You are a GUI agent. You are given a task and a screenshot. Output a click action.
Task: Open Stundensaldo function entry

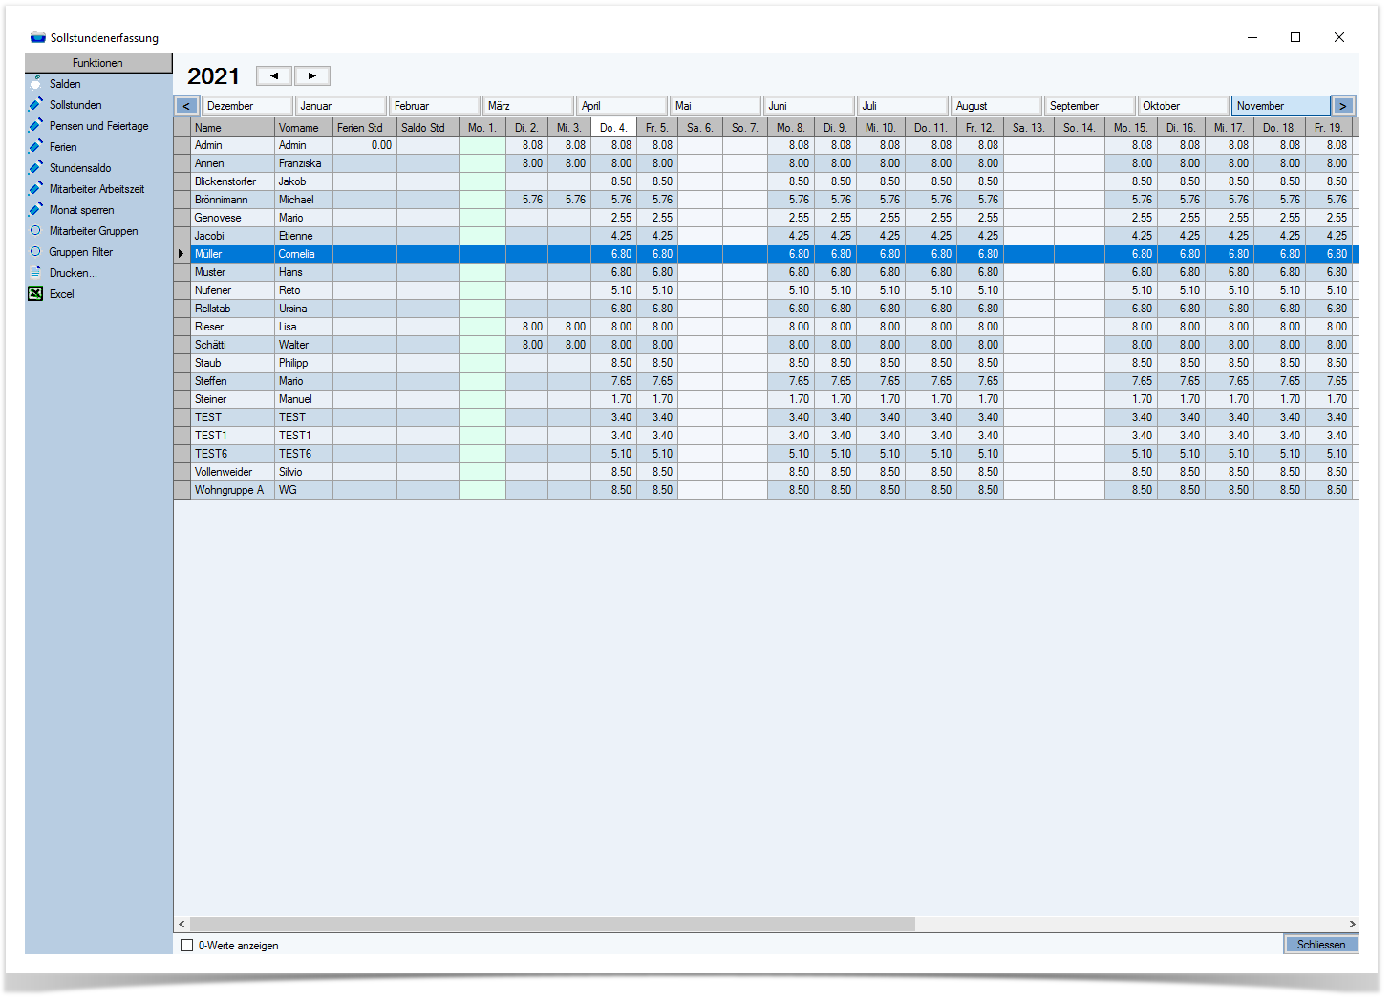tap(80, 168)
